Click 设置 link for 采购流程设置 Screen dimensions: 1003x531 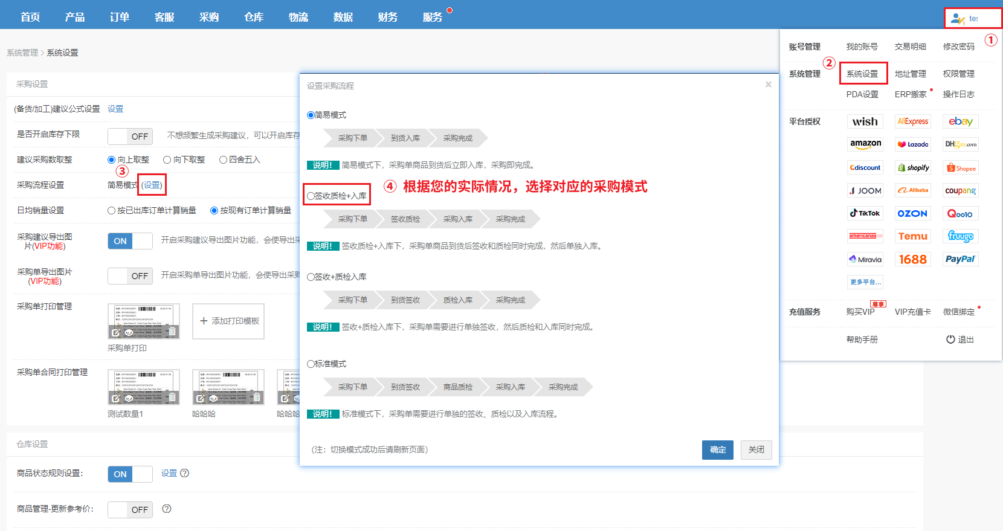point(152,185)
